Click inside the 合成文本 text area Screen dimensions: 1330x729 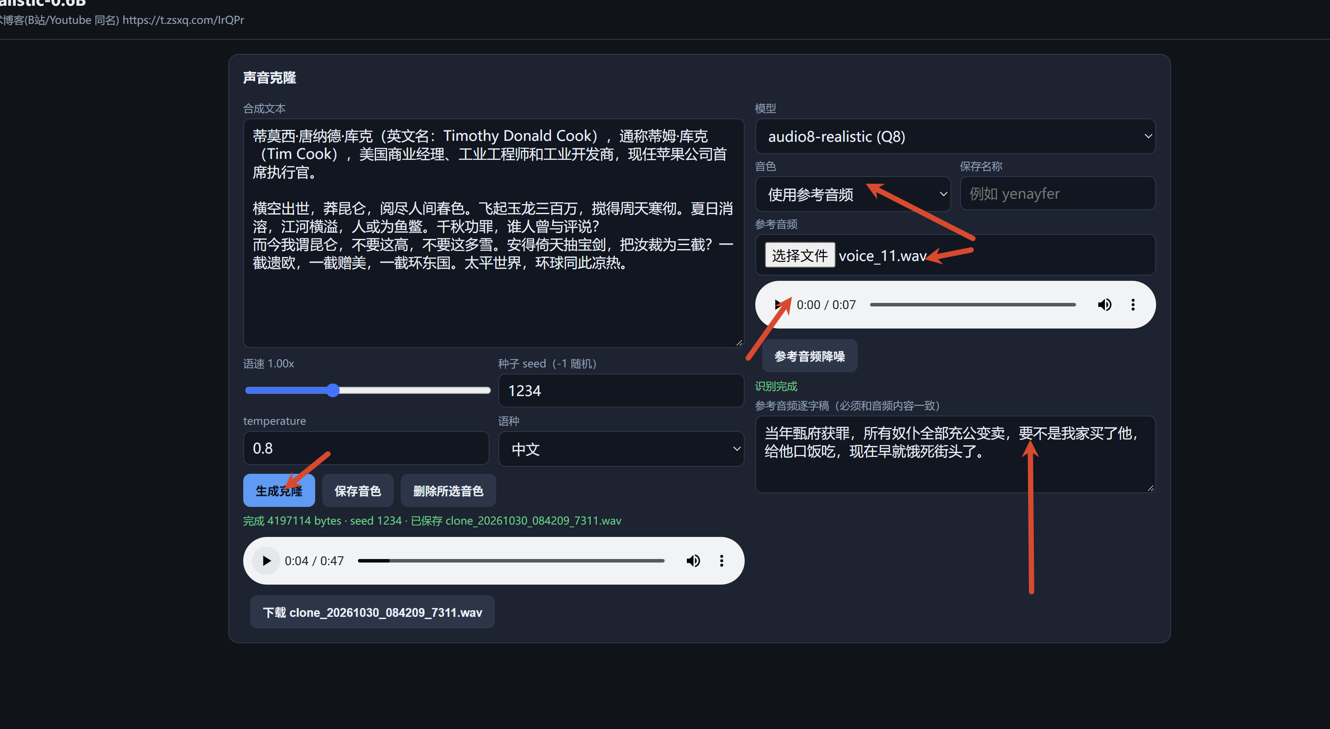coord(494,233)
